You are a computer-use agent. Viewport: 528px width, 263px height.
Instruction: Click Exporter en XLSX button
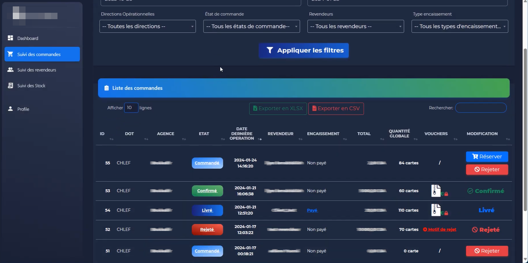click(x=278, y=109)
